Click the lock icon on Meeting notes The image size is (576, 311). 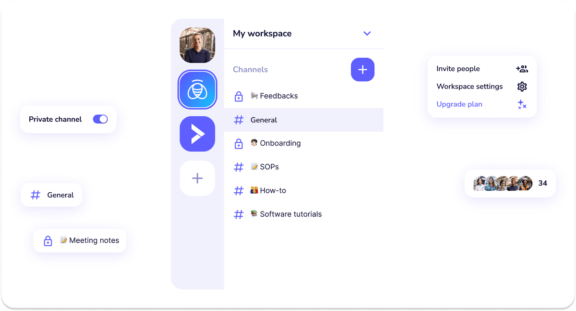click(x=48, y=240)
